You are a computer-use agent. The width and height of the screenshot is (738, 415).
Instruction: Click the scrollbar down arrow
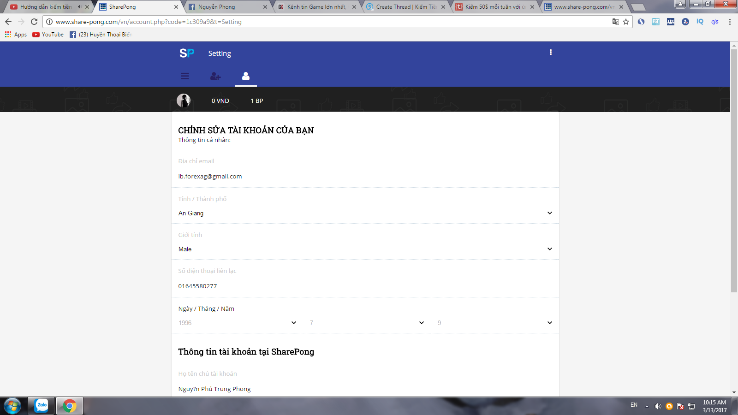pyautogui.click(x=734, y=392)
